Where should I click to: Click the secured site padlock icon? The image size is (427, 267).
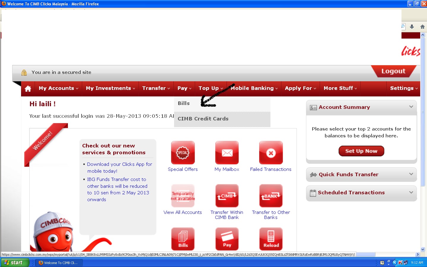(x=24, y=72)
